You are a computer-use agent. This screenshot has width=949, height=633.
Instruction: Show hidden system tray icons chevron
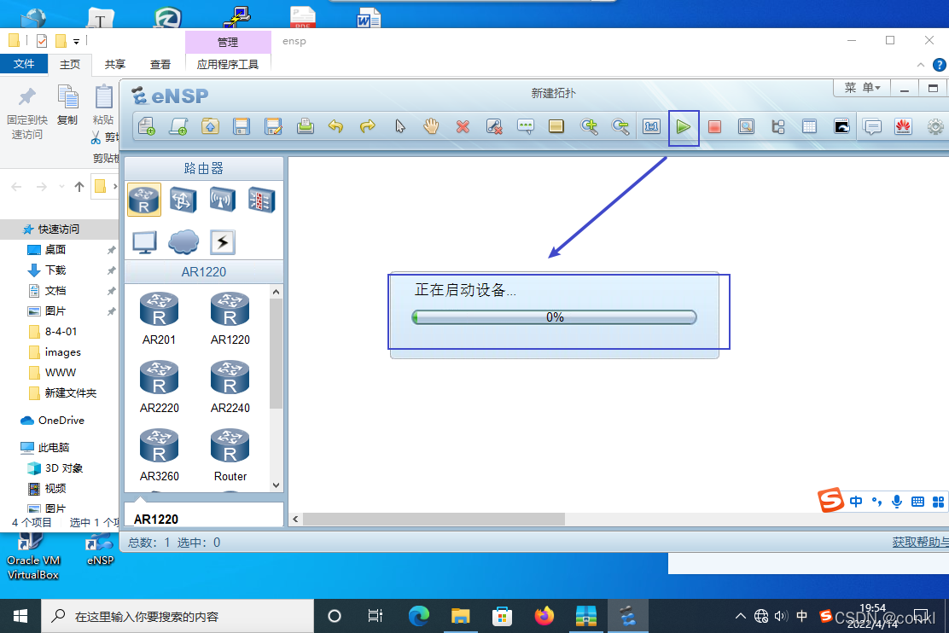click(740, 616)
